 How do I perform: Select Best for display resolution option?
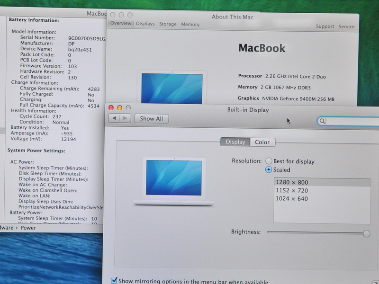point(269,161)
